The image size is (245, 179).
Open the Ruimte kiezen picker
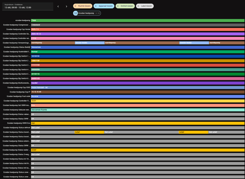point(83,6)
